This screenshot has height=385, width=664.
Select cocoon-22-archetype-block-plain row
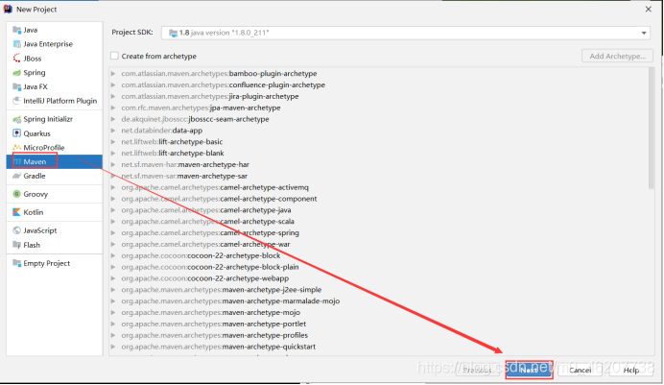[381, 267]
